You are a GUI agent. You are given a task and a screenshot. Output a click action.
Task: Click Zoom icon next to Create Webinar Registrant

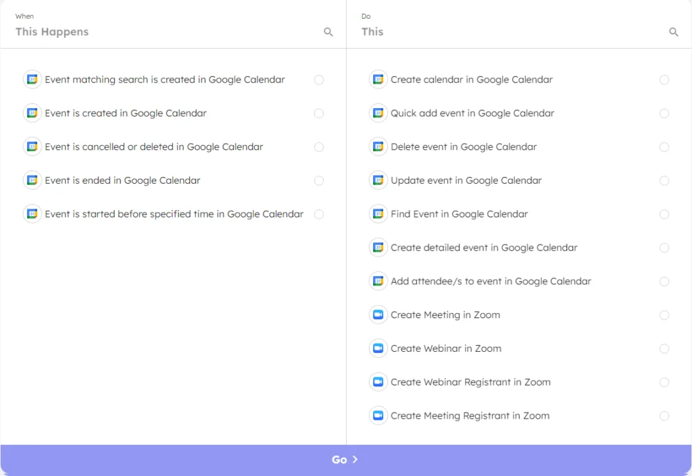(x=378, y=382)
